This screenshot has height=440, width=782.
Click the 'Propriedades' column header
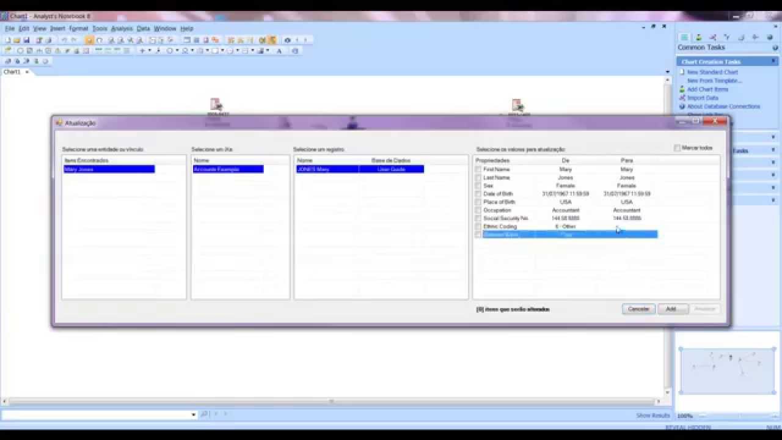click(492, 161)
